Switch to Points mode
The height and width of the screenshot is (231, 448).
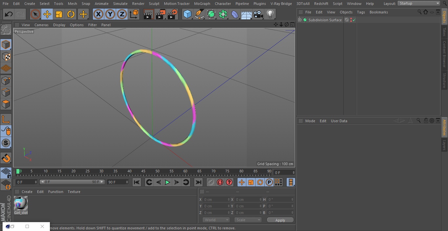pos(6,81)
